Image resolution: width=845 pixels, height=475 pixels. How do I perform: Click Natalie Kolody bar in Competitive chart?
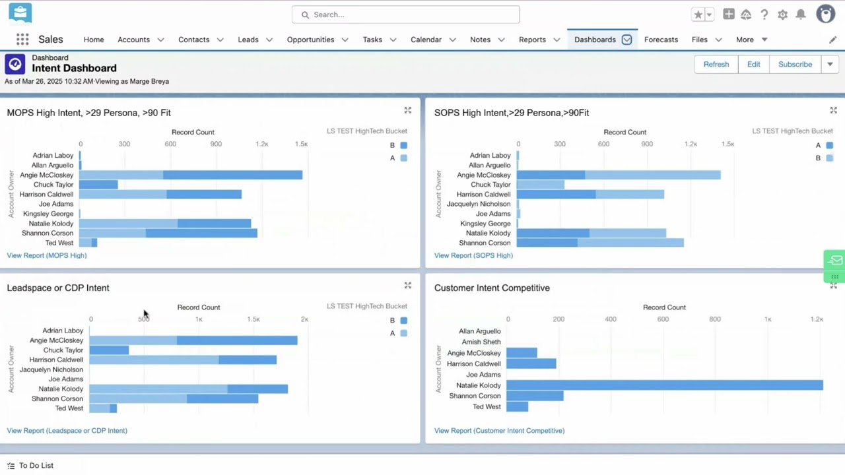[665, 385]
